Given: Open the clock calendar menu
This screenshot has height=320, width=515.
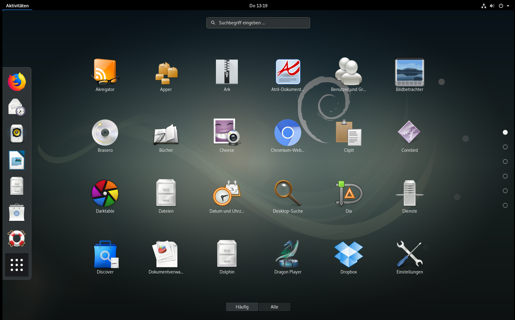Looking at the screenshot, I should click(x=258, y=6).
